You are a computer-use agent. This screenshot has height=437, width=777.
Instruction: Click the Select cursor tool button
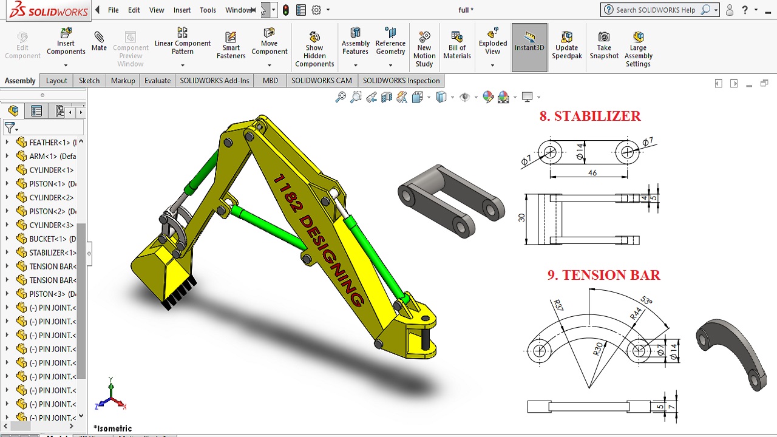coord(265,10)
